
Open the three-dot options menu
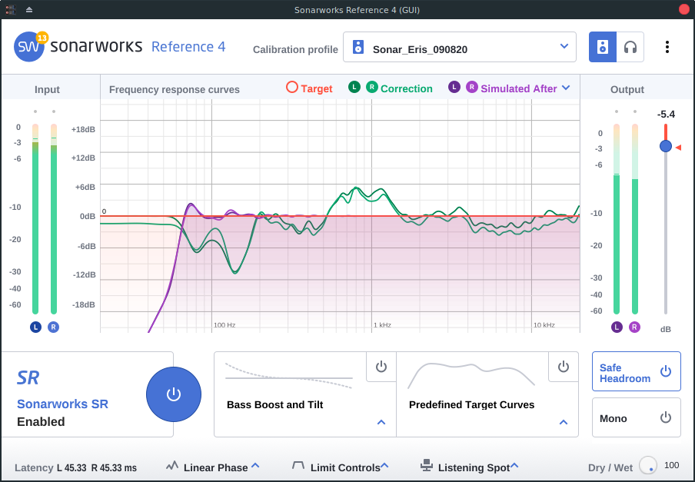point(667,47)
